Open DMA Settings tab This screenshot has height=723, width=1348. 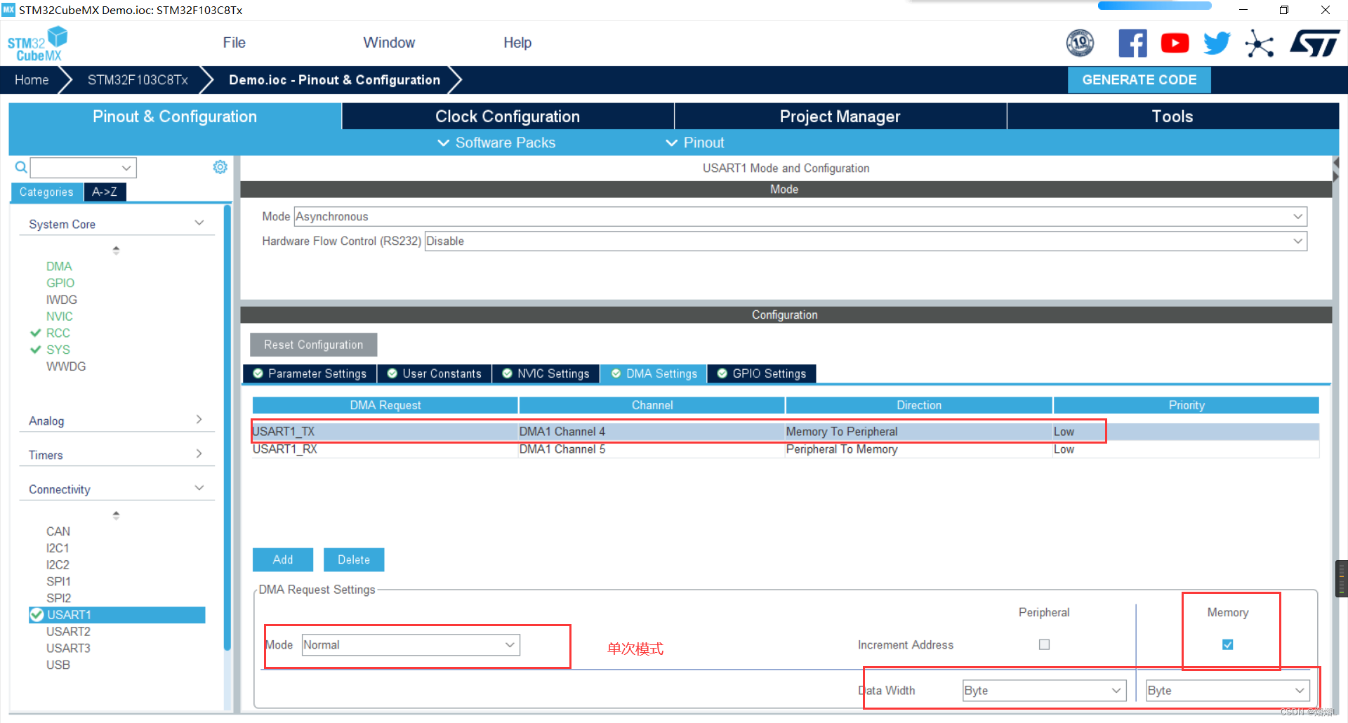click(x=654, y=373)
